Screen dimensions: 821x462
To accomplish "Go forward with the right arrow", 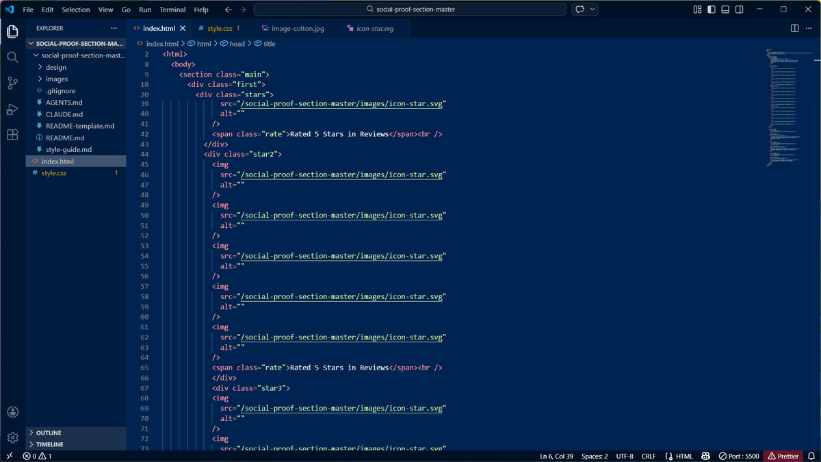I will pyautogui.click(x=244, y=10).
